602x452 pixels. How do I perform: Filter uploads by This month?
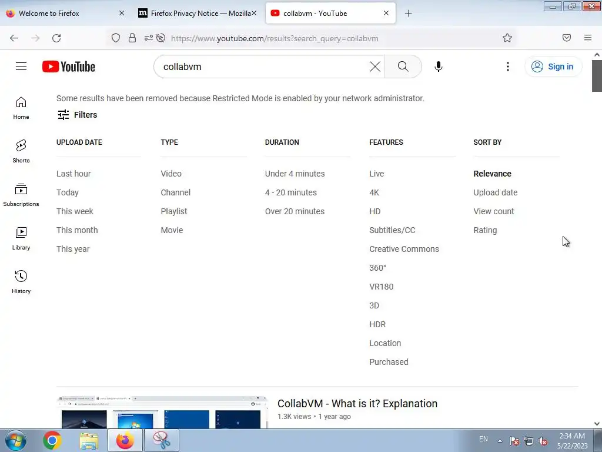[77, 230]
